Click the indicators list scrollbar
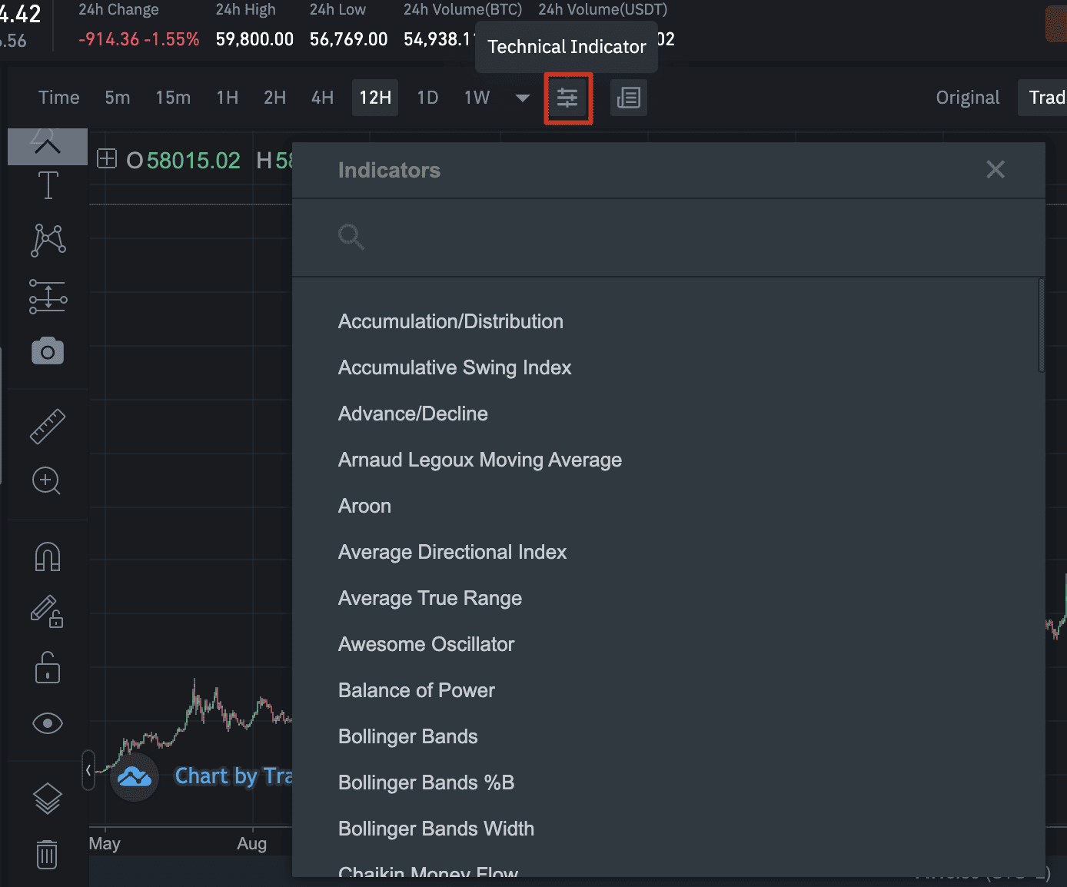The height and width of the screenshot is (887, 1067). click(x=1041, y=326)
